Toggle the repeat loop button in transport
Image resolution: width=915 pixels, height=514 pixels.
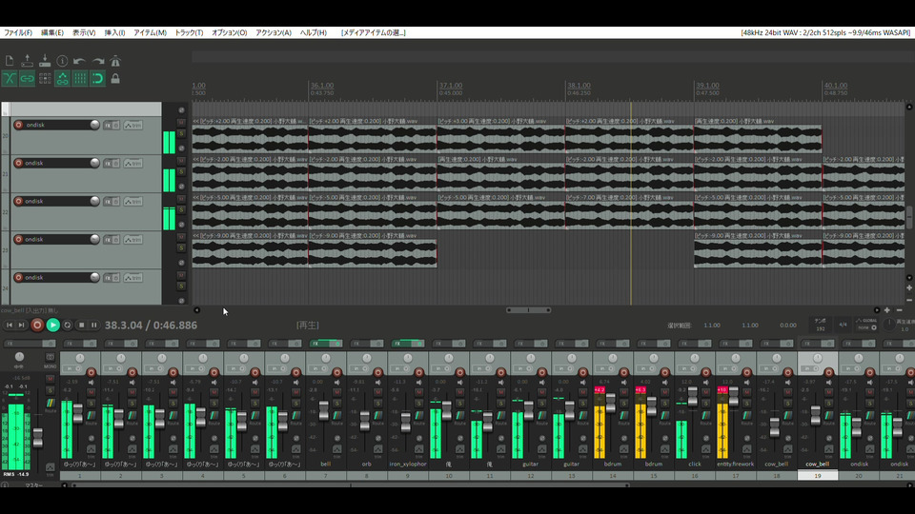click(x=68, y=326)
